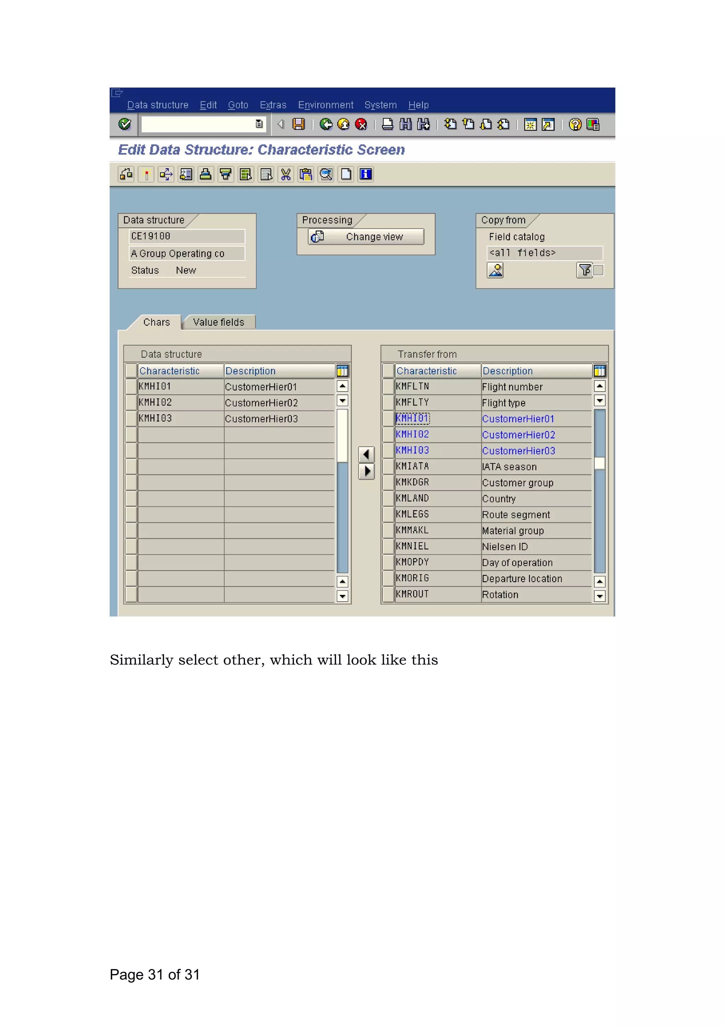Image resolution: width=725 pixels, height=1026 pixels.
Task: Click the scissors Cut icon
Action: (286, 174)
